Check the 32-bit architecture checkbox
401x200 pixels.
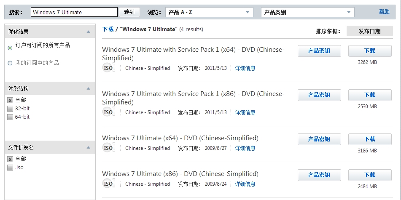[10, 109]
